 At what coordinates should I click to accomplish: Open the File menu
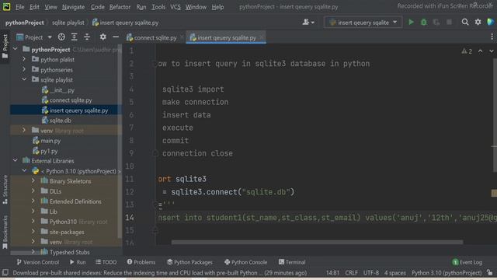pyautogui.click(x=19, y=7)
